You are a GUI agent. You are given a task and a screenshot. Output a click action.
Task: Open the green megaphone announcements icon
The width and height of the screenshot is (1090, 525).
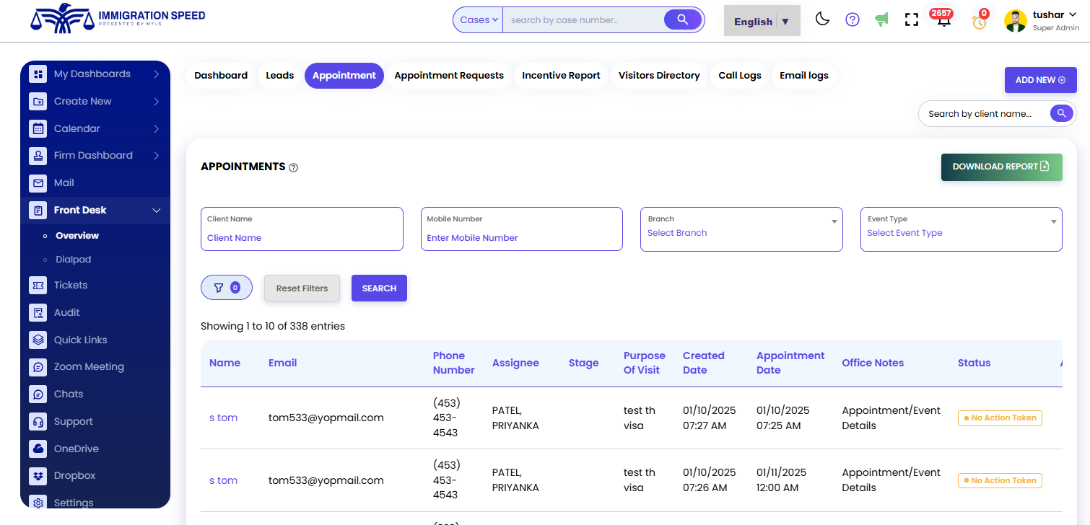(x=881, y=19)
